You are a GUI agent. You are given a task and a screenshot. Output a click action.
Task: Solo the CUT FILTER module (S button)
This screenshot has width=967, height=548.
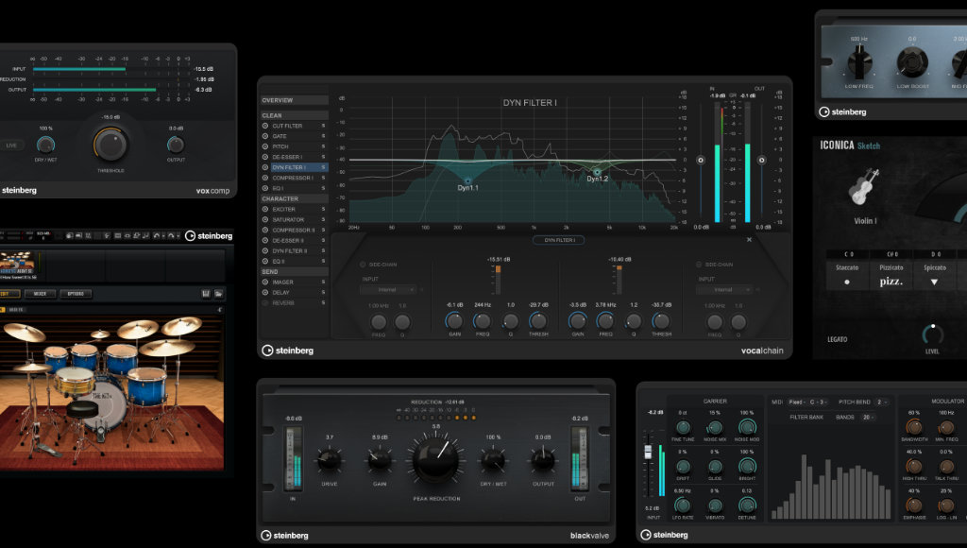pyautogui.click(x=323, y=126)
